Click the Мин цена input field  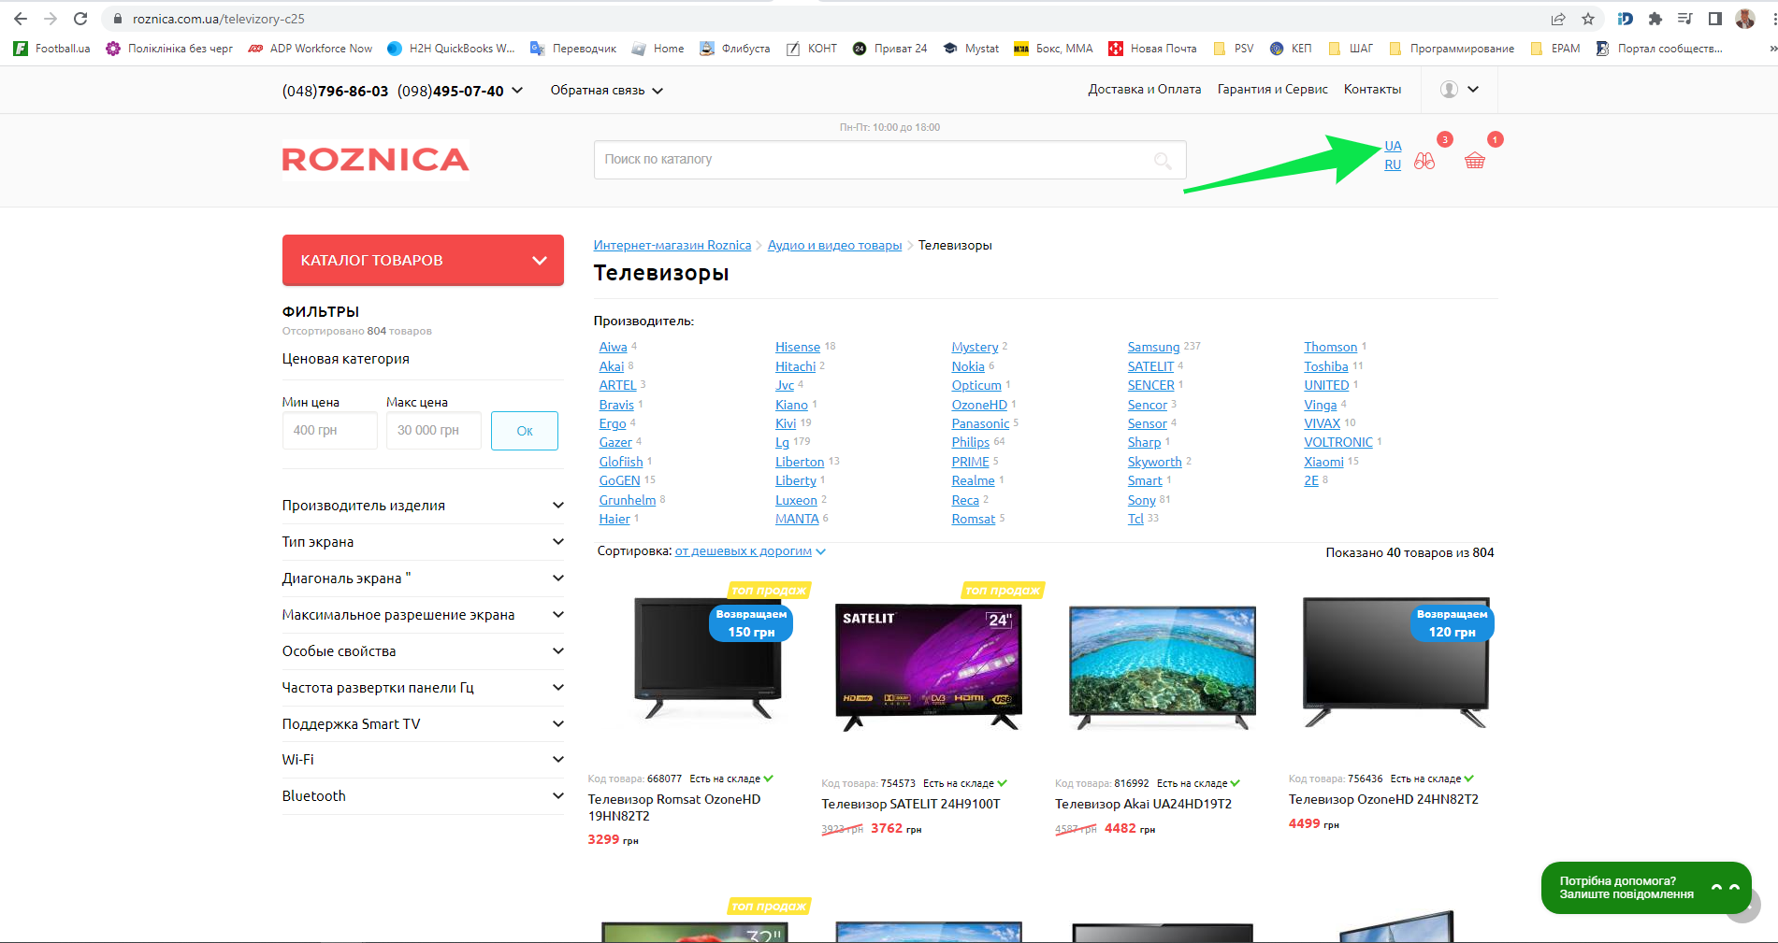coord(329,431)
